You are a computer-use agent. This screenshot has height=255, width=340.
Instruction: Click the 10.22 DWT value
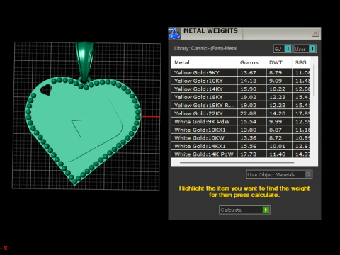coord(278,89)
